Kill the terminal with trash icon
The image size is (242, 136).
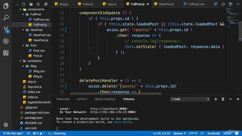coord(223,99)
